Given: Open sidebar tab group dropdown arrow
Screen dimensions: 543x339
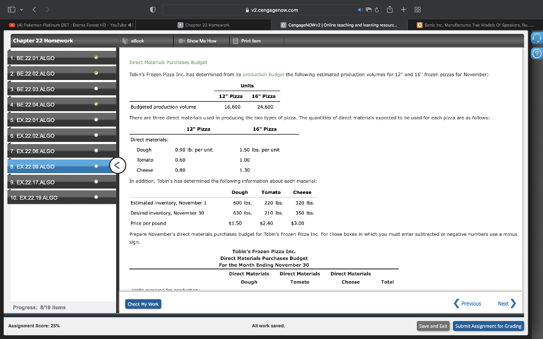Looking at the screenshot, I should tap(21, 10).
